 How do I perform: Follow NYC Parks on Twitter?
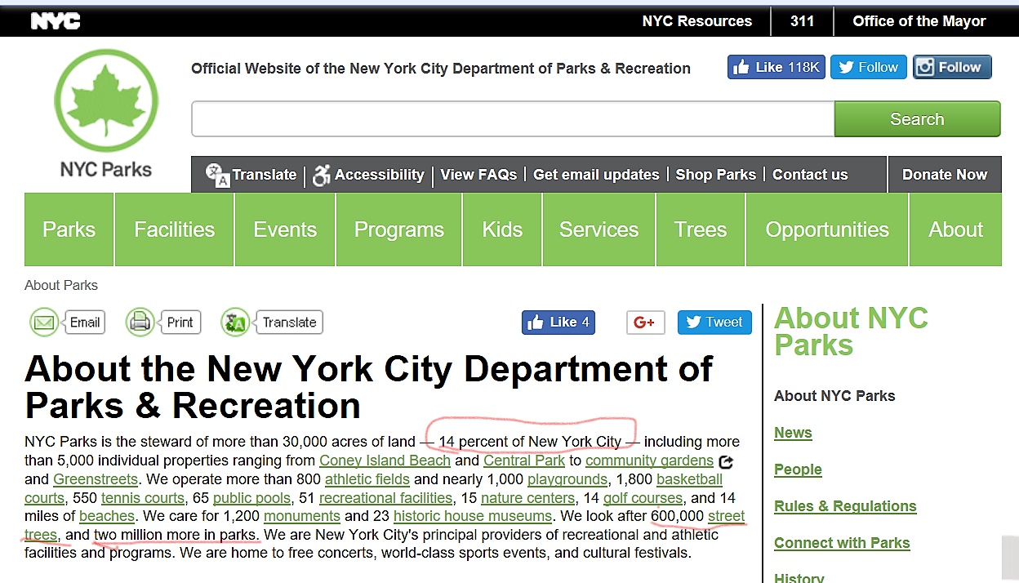pos(869,67)
